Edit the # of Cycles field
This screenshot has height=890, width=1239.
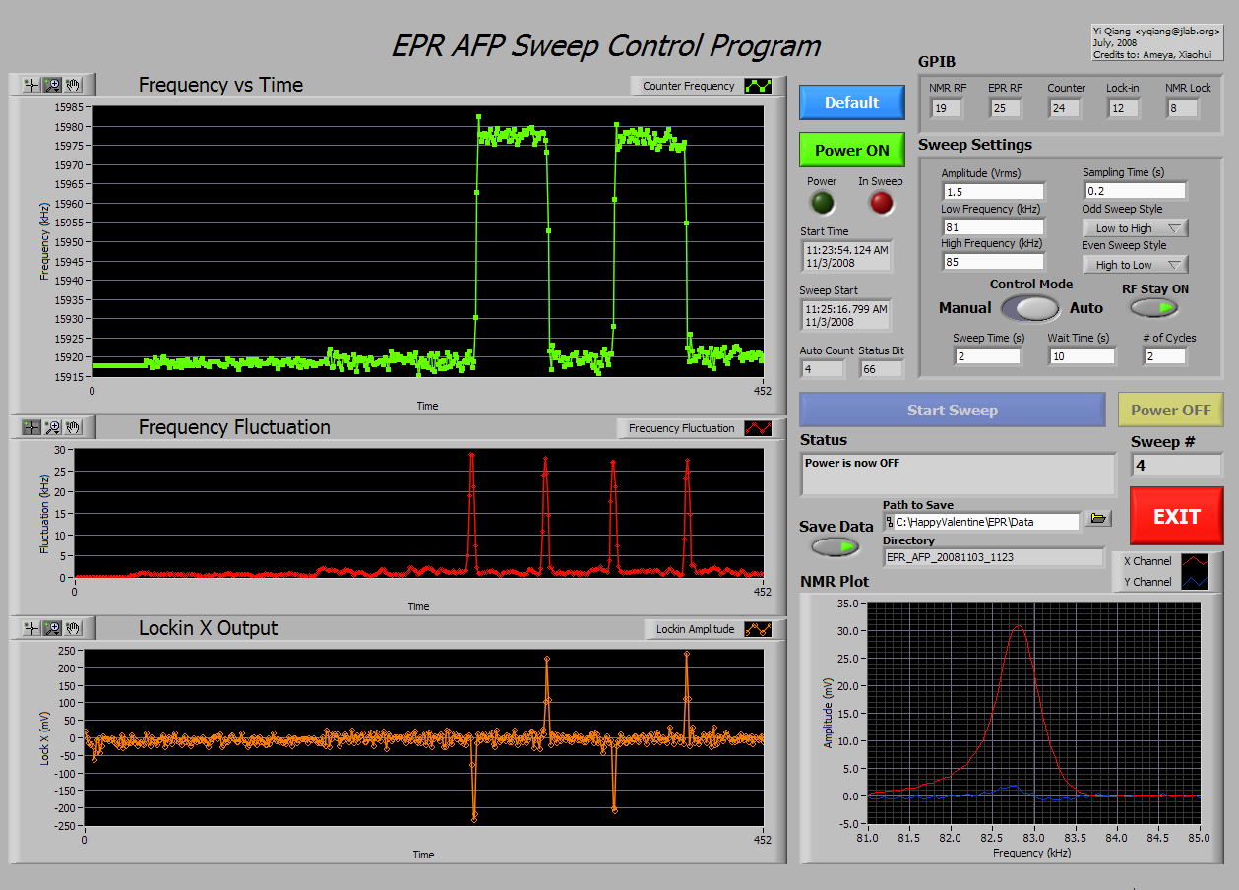tap(1164, 355)
